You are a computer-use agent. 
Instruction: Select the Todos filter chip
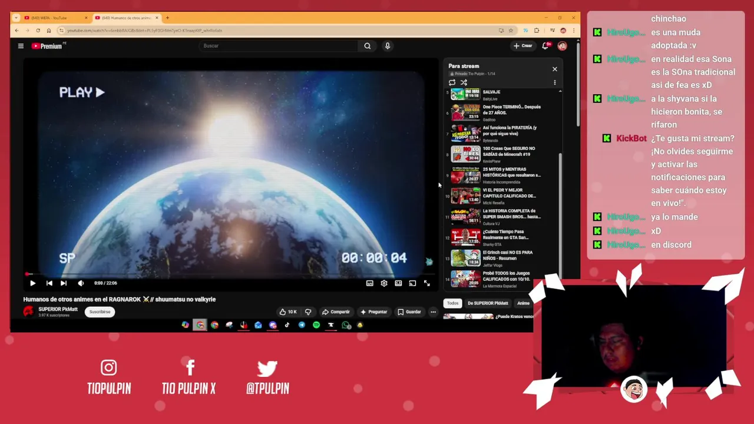[x=452, y=303]
